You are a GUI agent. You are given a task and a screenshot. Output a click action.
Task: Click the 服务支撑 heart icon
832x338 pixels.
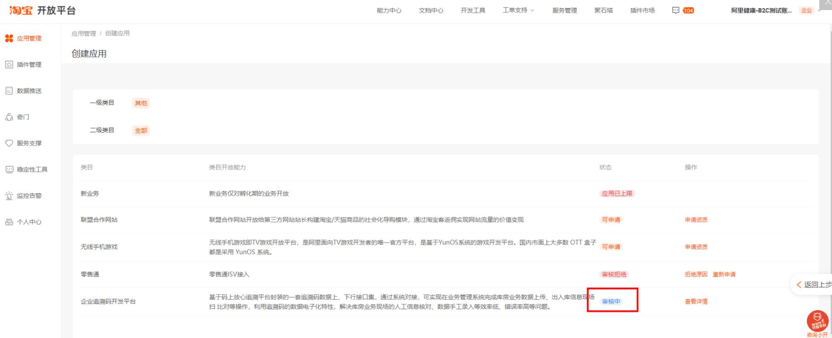[x=9, y=143]
